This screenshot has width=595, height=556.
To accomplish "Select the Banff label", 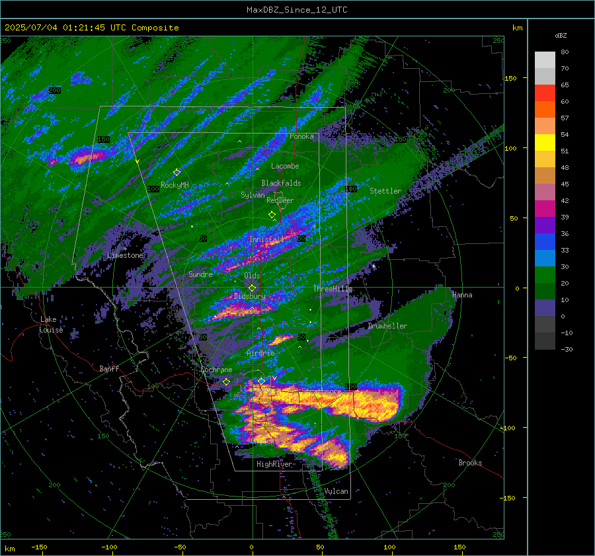I will [x=109, y=368].
